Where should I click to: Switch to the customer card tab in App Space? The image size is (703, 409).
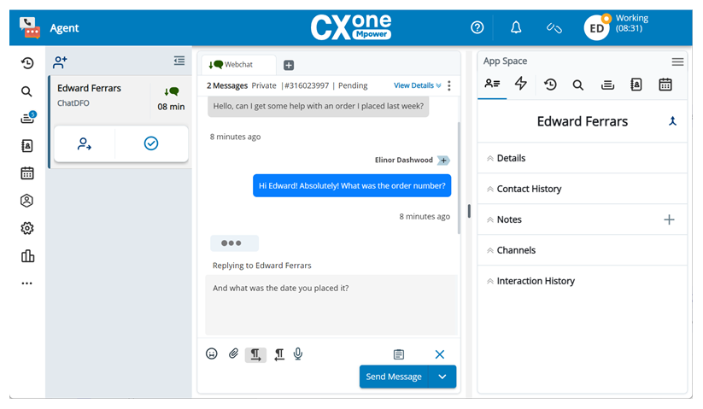[x=492, y=84]
